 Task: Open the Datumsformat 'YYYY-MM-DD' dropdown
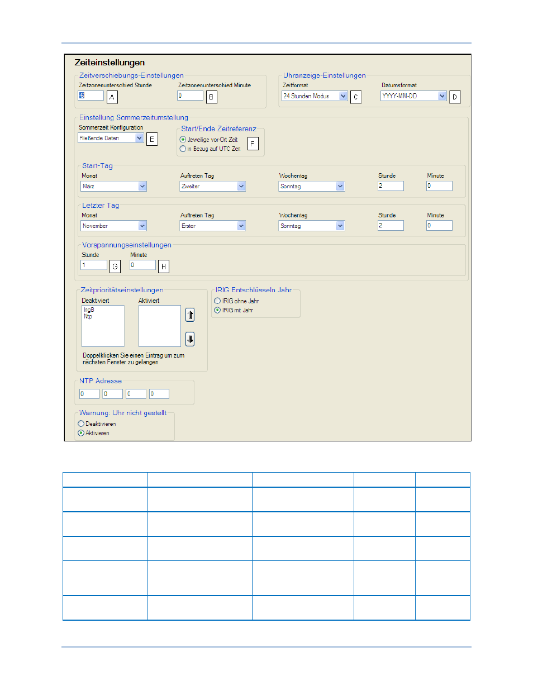[x=413, y=96]
